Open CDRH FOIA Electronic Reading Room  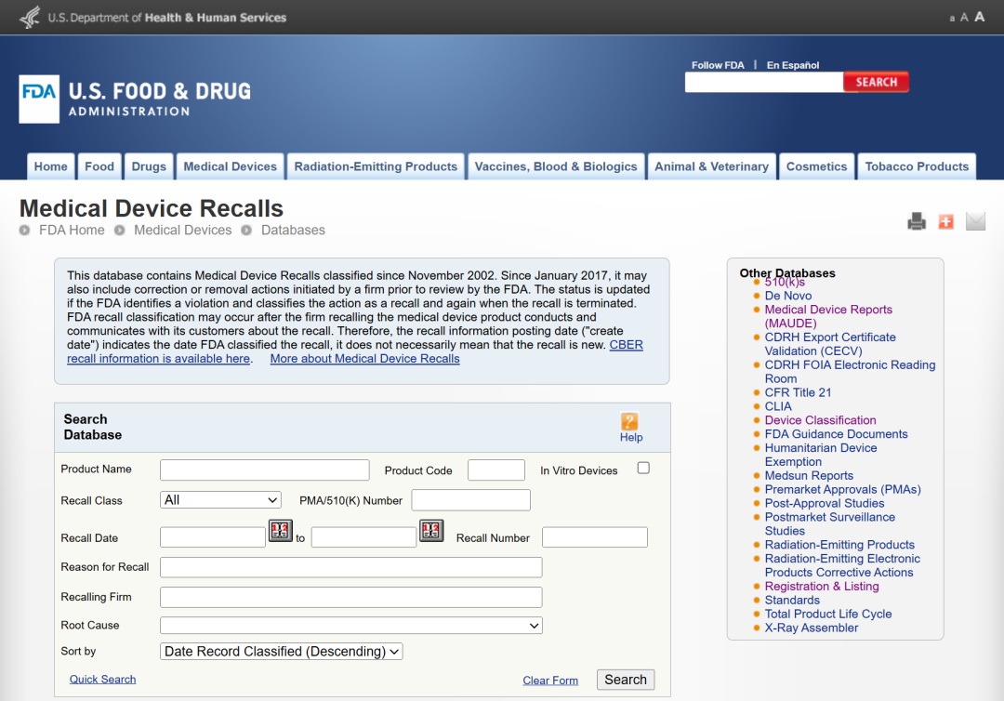(850, 371)
